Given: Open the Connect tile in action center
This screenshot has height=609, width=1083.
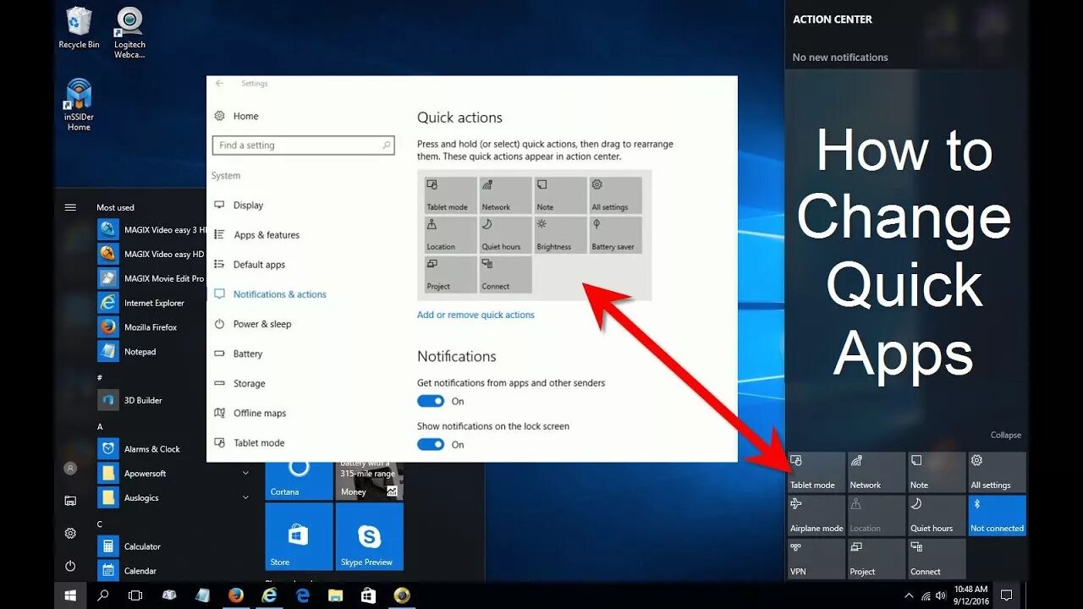Looking at the screenshot, I should tap(937, 558).
